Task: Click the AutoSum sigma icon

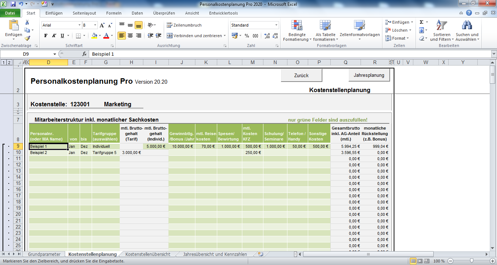Action: tap(421, 22)
